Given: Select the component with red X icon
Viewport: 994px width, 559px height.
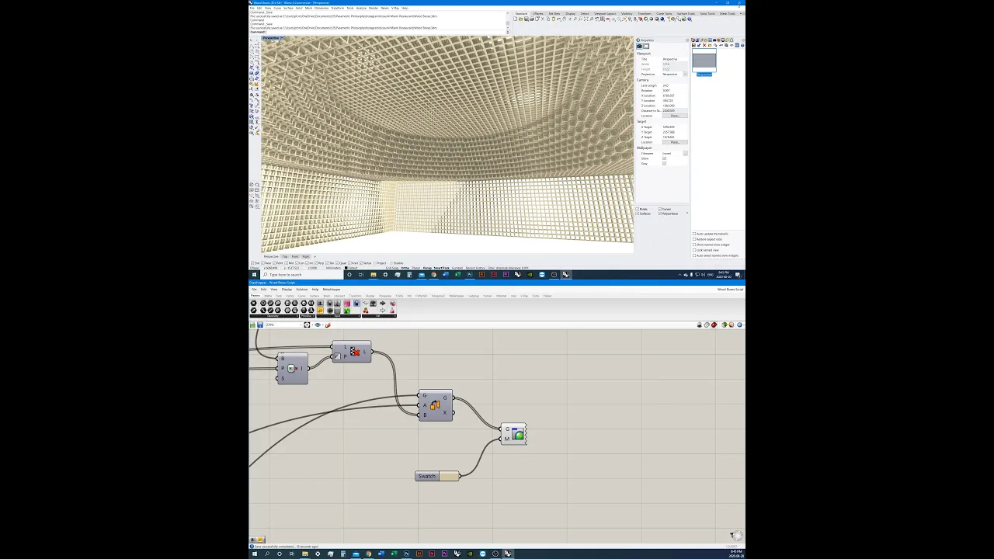Looking at the screenshot, I should 351,352.
